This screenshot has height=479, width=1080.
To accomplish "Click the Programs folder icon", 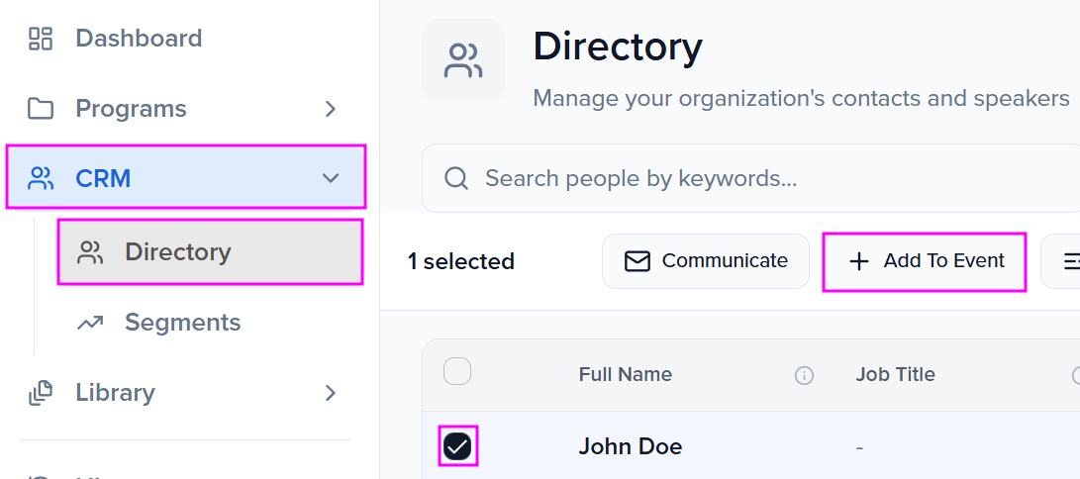I will tap(41, 109).
